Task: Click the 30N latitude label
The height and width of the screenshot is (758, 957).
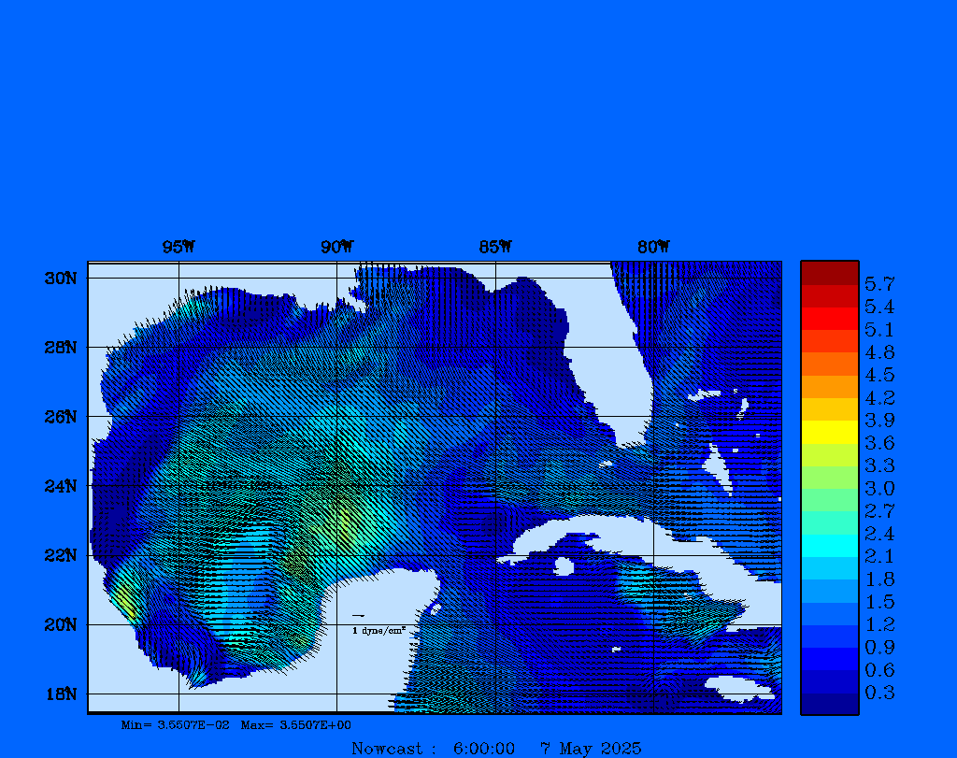Action: tap(60, 279)
